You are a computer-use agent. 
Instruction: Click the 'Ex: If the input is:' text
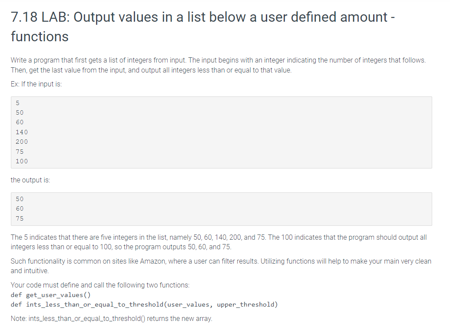[x=36, y=84]
